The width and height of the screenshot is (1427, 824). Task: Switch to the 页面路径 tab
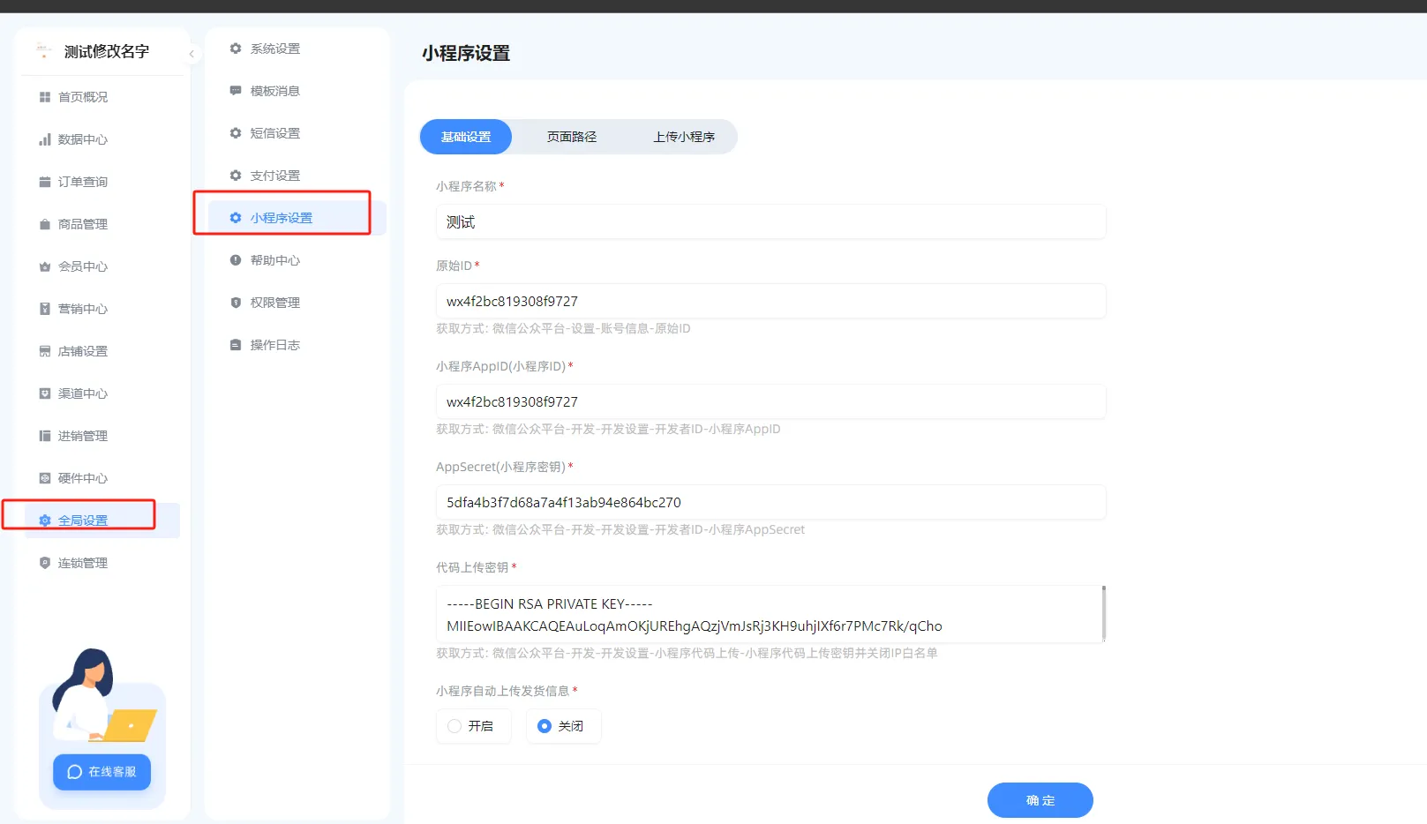[x=572, y=137]
